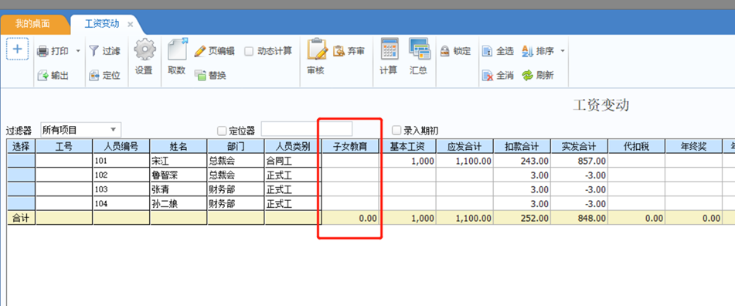Click the 代扣税 column header
Viewport: 735px width, 306px height.
pyautogui.click(x=637, y=147)
